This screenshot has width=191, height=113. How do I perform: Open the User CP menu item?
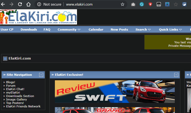(x=7, y=30)
